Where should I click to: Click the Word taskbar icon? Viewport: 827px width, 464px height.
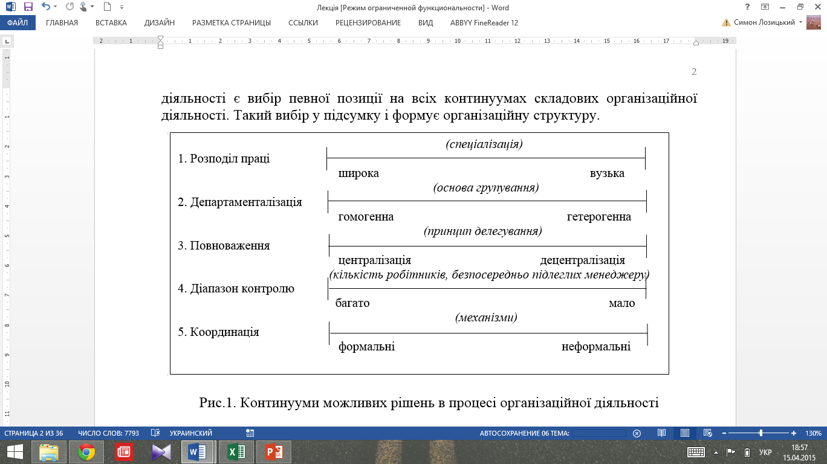click(198, 452)
